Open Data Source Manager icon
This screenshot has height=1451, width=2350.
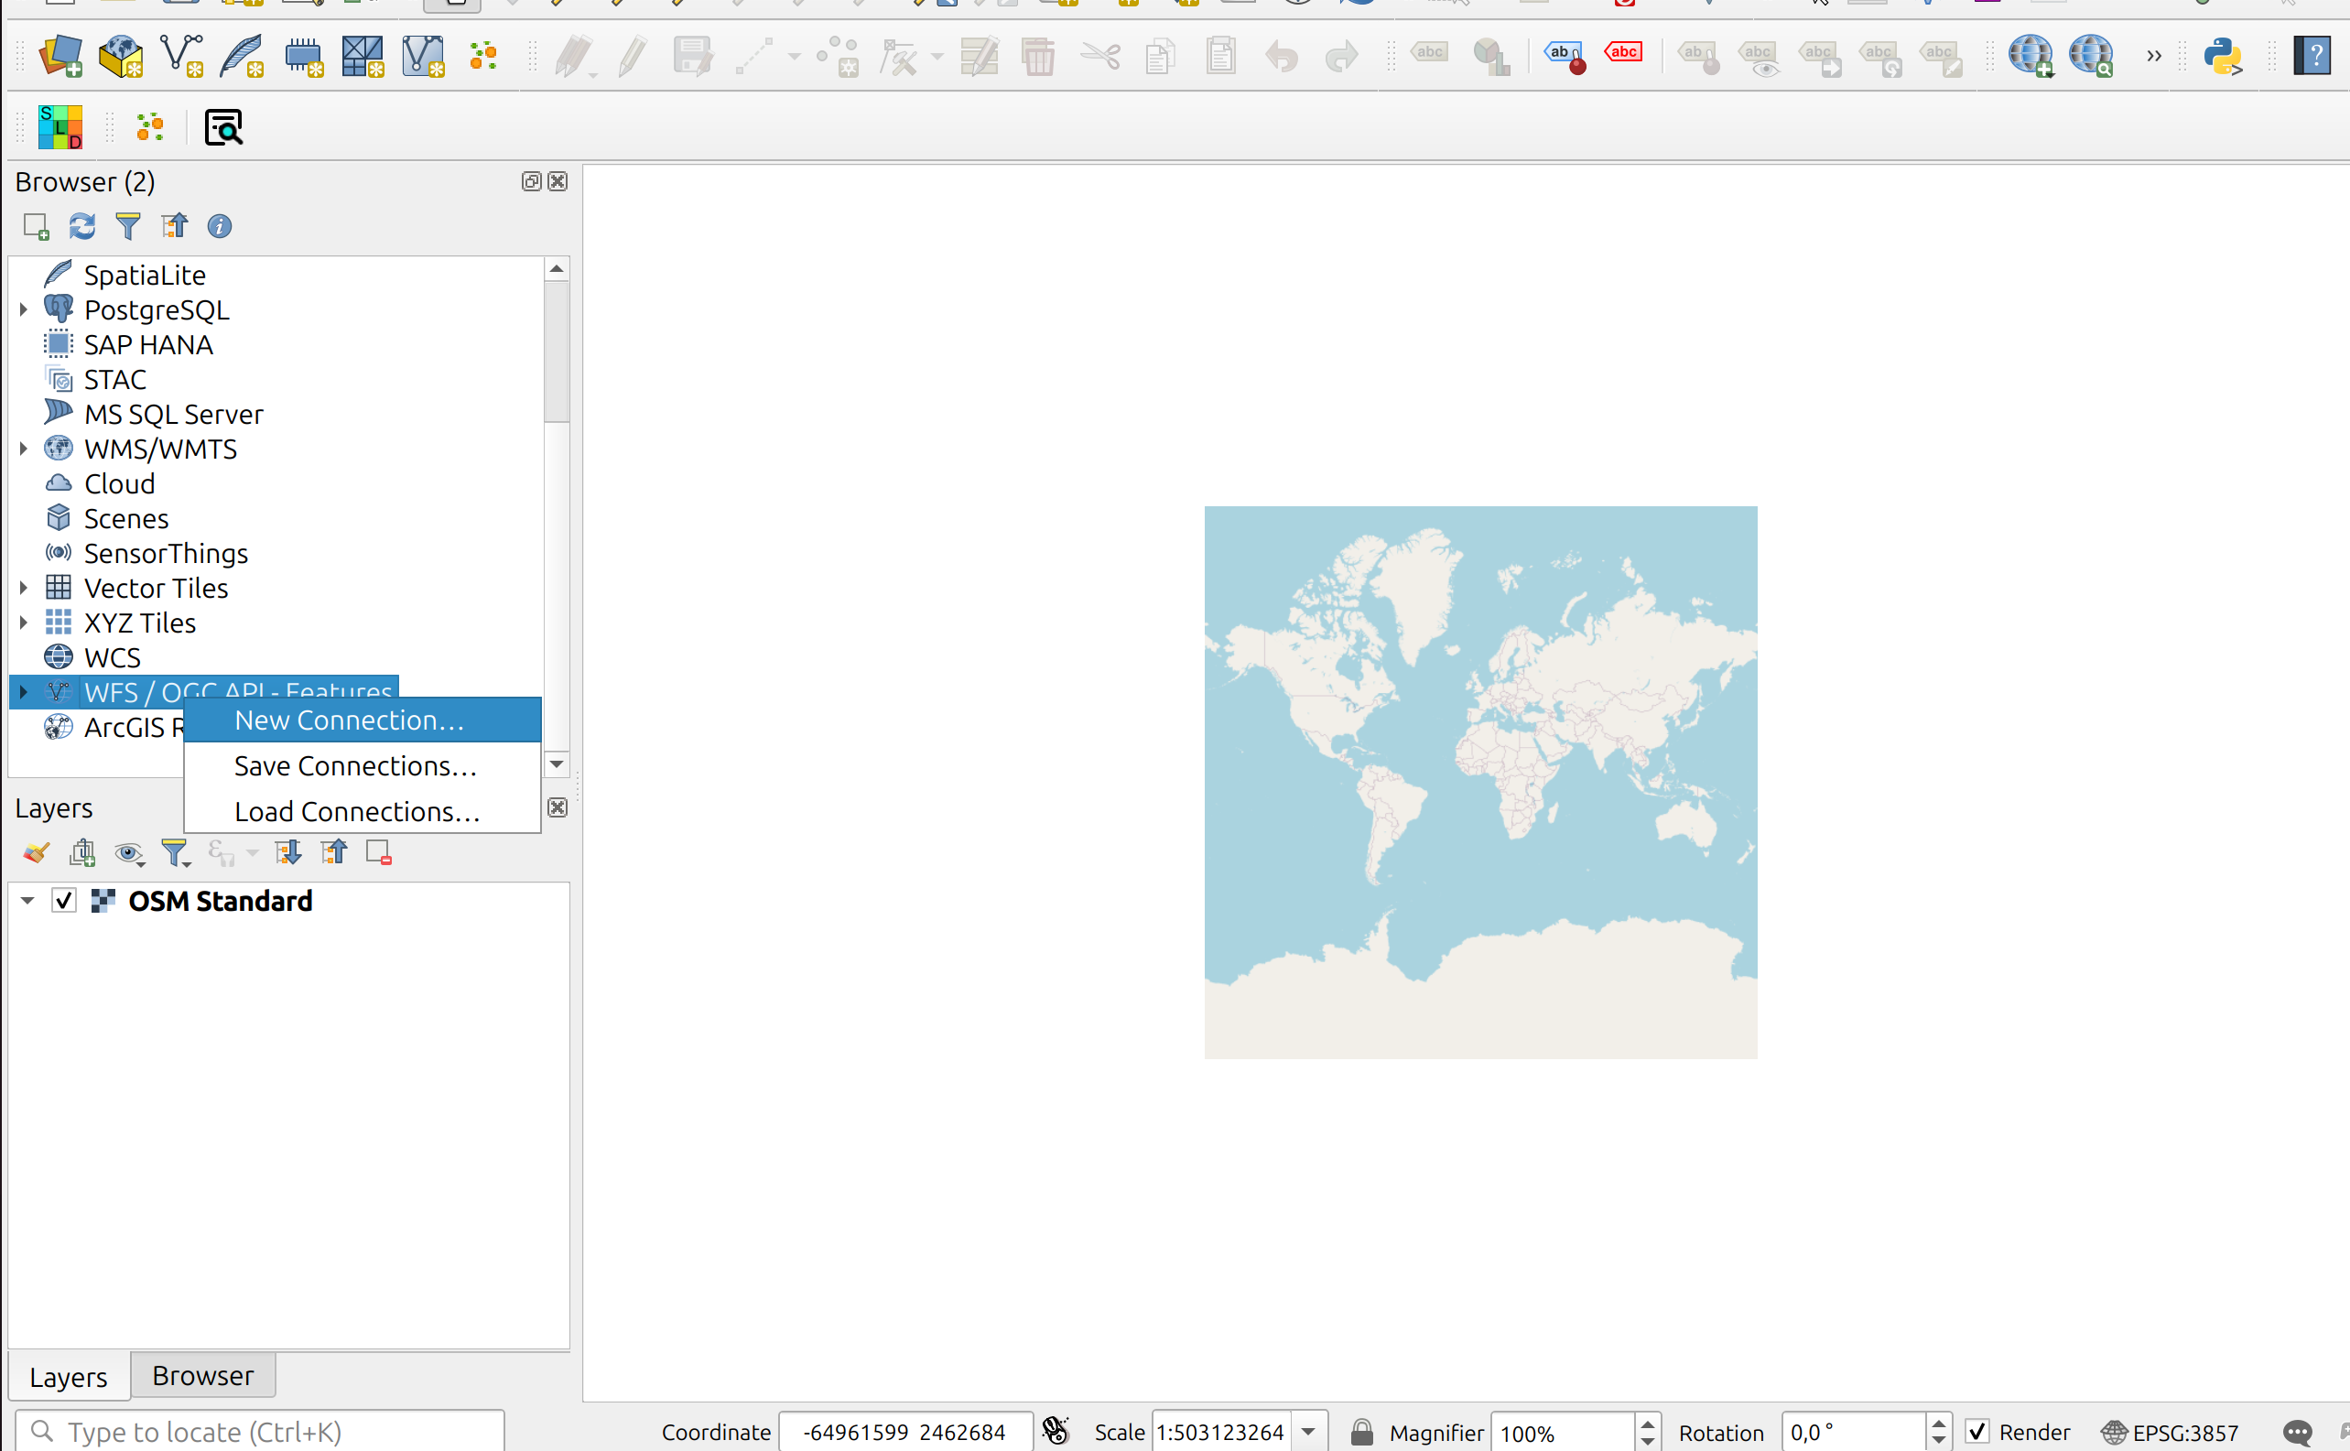(60, 56)
